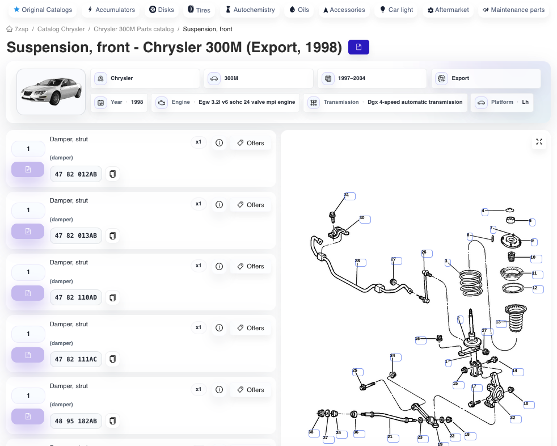Copy part number 48 95 182AB

tap(113, 421)
